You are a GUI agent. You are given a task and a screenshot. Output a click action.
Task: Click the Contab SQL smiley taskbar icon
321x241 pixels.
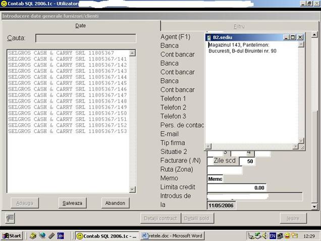tap(80, 235)
